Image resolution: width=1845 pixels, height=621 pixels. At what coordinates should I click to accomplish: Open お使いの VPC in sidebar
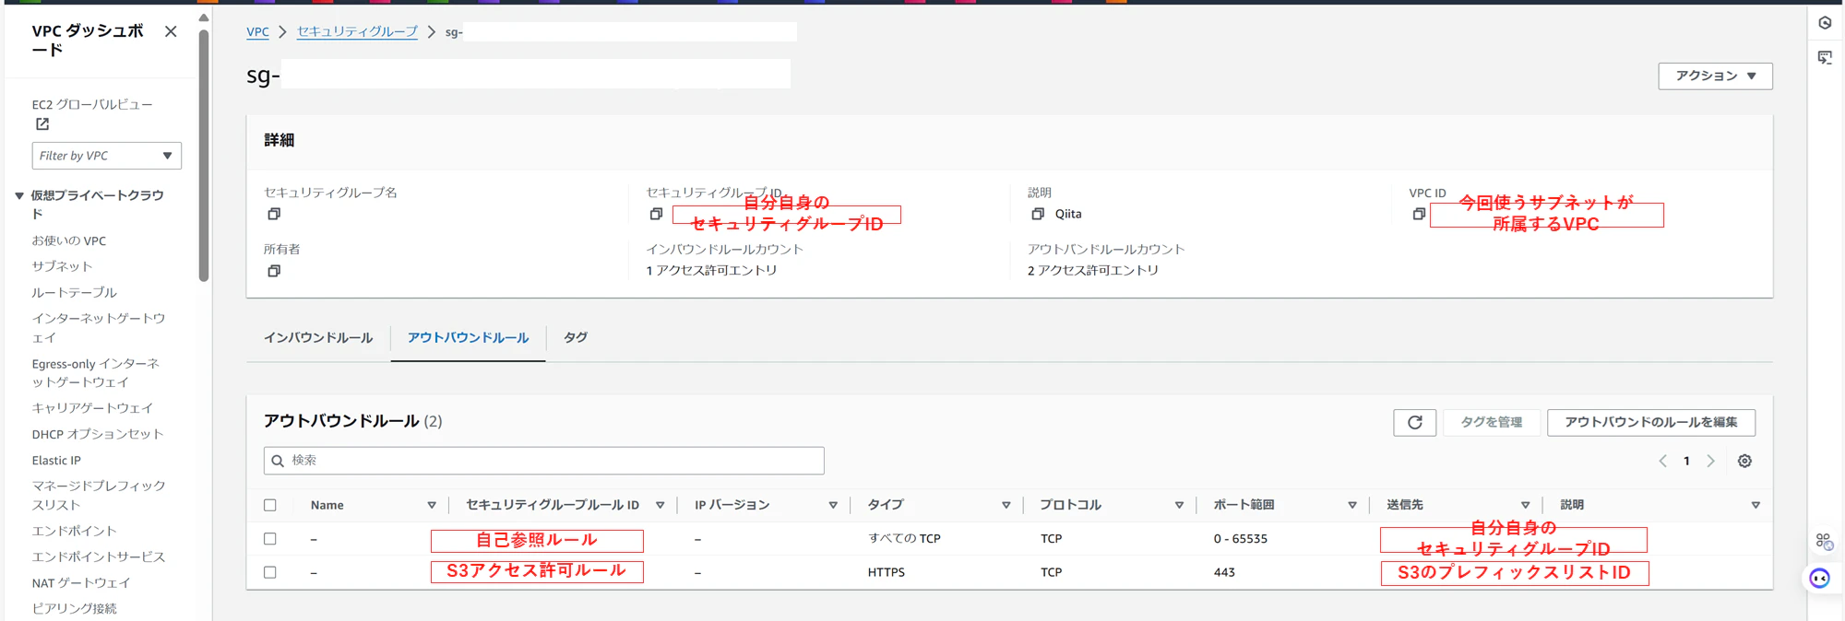[x=69, y=240]
